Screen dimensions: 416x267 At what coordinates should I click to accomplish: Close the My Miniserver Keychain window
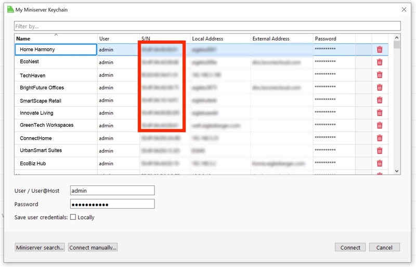(404, 9)
